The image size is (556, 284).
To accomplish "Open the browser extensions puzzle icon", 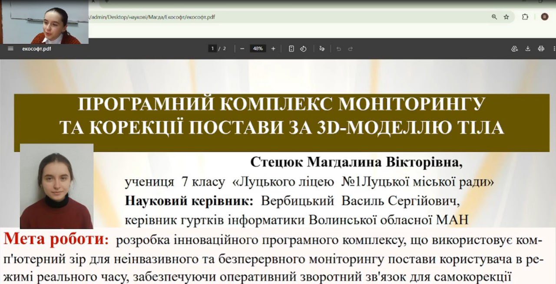I will pyautogui.click(x=525, y=17).
